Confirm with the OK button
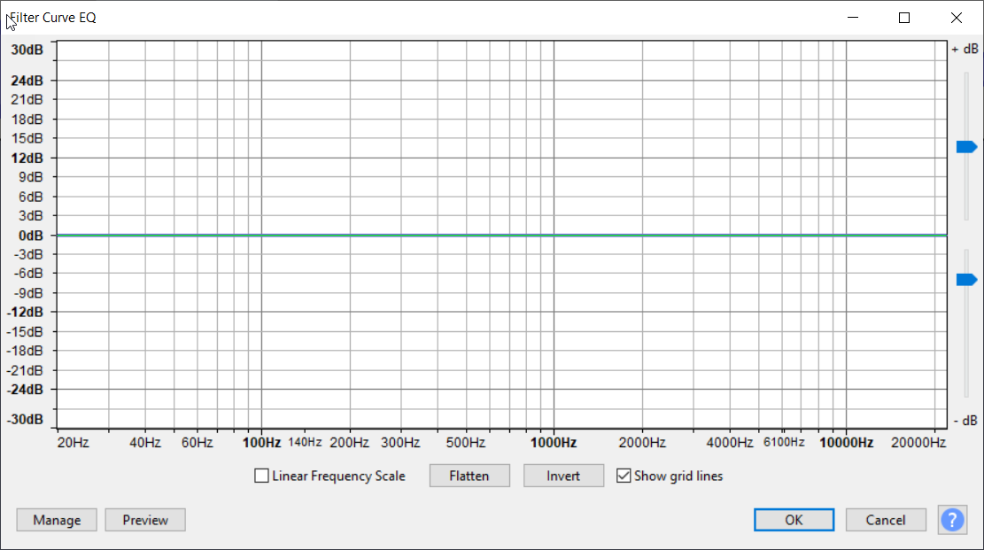This screenshot has width=984, height=550. 794,520
